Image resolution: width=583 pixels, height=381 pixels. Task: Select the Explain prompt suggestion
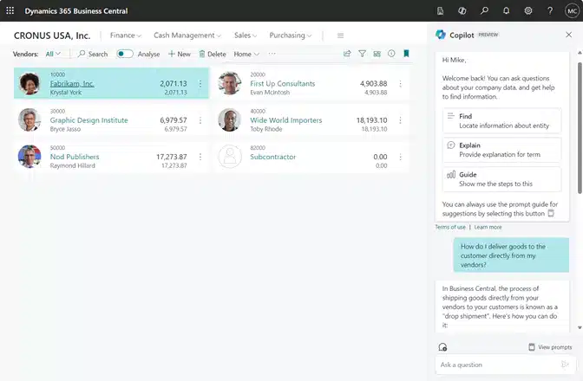pyautogui.click(x=501, y=150)
